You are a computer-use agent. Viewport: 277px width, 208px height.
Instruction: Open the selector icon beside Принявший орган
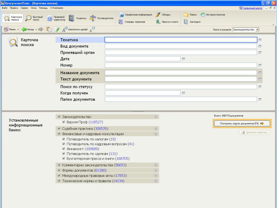pyautogui.click(x=260, y=53)
